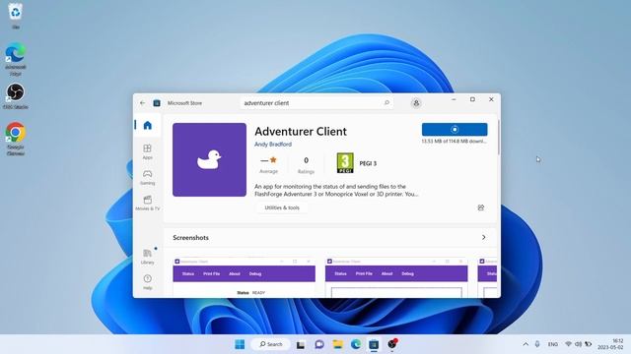Show hidden tray icons chevron

point(526,344)
